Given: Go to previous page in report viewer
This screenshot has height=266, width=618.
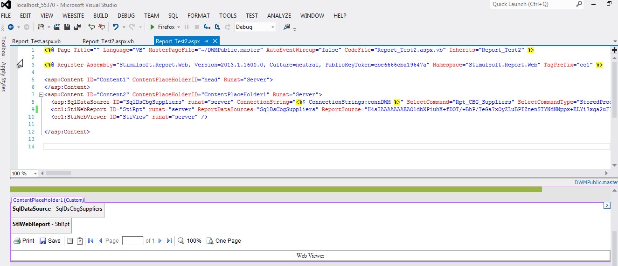Looking at the screenshot, I should pos(100,241).
